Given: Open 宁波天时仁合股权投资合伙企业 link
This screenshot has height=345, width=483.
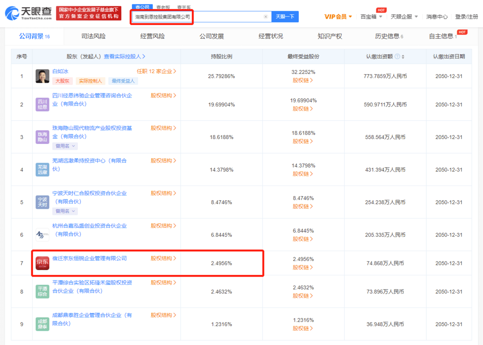Looking at the screenshot, I should (x=89, y=198).
